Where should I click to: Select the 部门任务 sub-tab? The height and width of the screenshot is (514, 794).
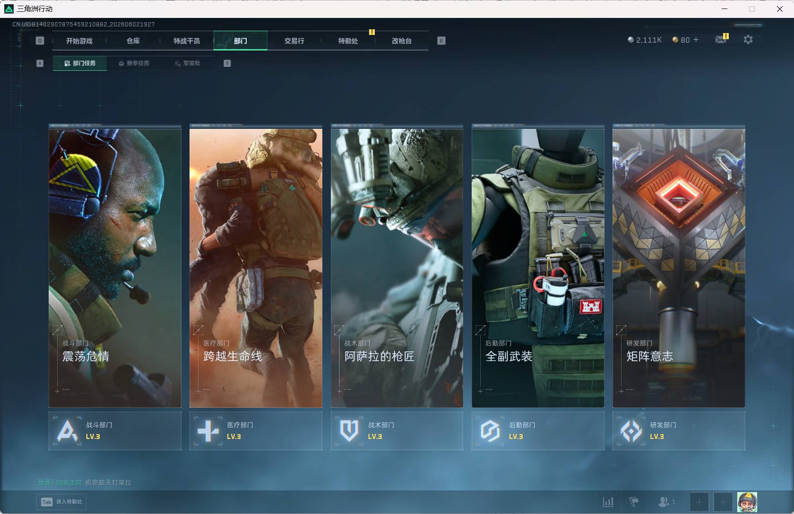coord(80,63)
